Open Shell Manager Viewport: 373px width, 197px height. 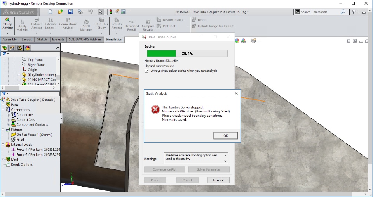click(x=86, y=25)
